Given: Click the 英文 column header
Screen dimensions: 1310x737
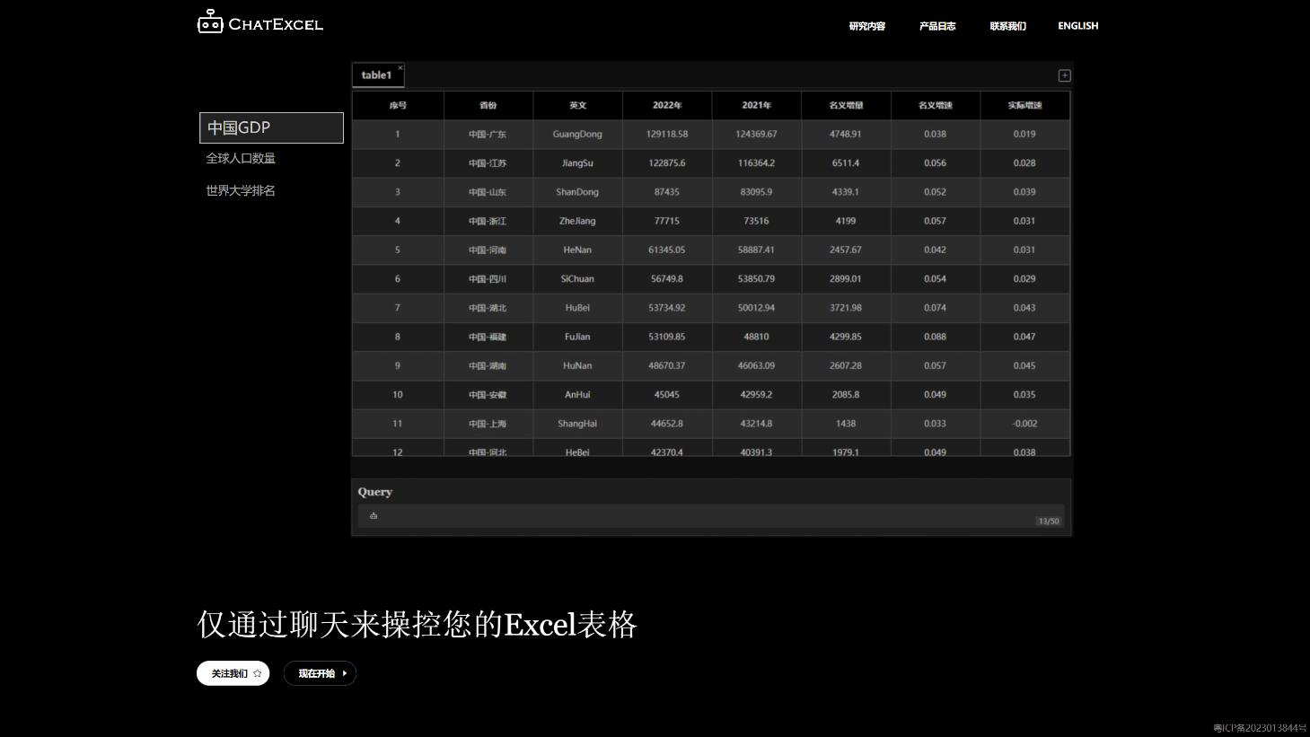Looking at the screenshot, I should pos(577,105).
